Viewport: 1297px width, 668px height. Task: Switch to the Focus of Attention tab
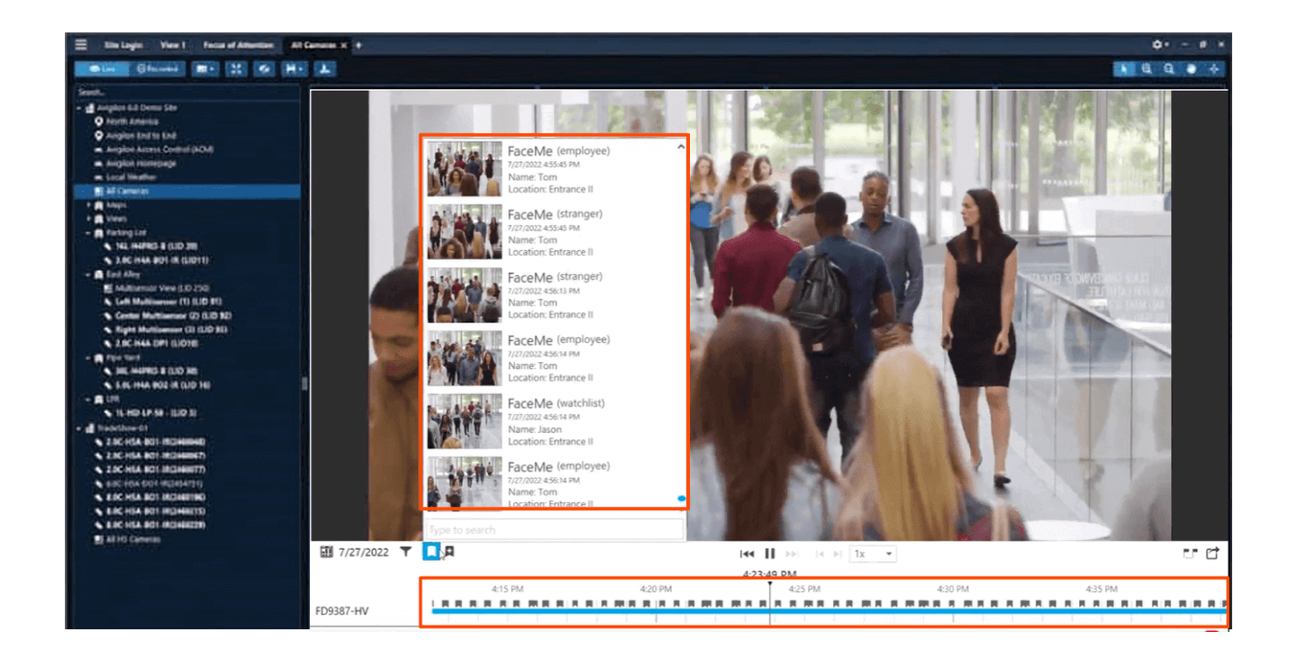[x=238, y=44]
